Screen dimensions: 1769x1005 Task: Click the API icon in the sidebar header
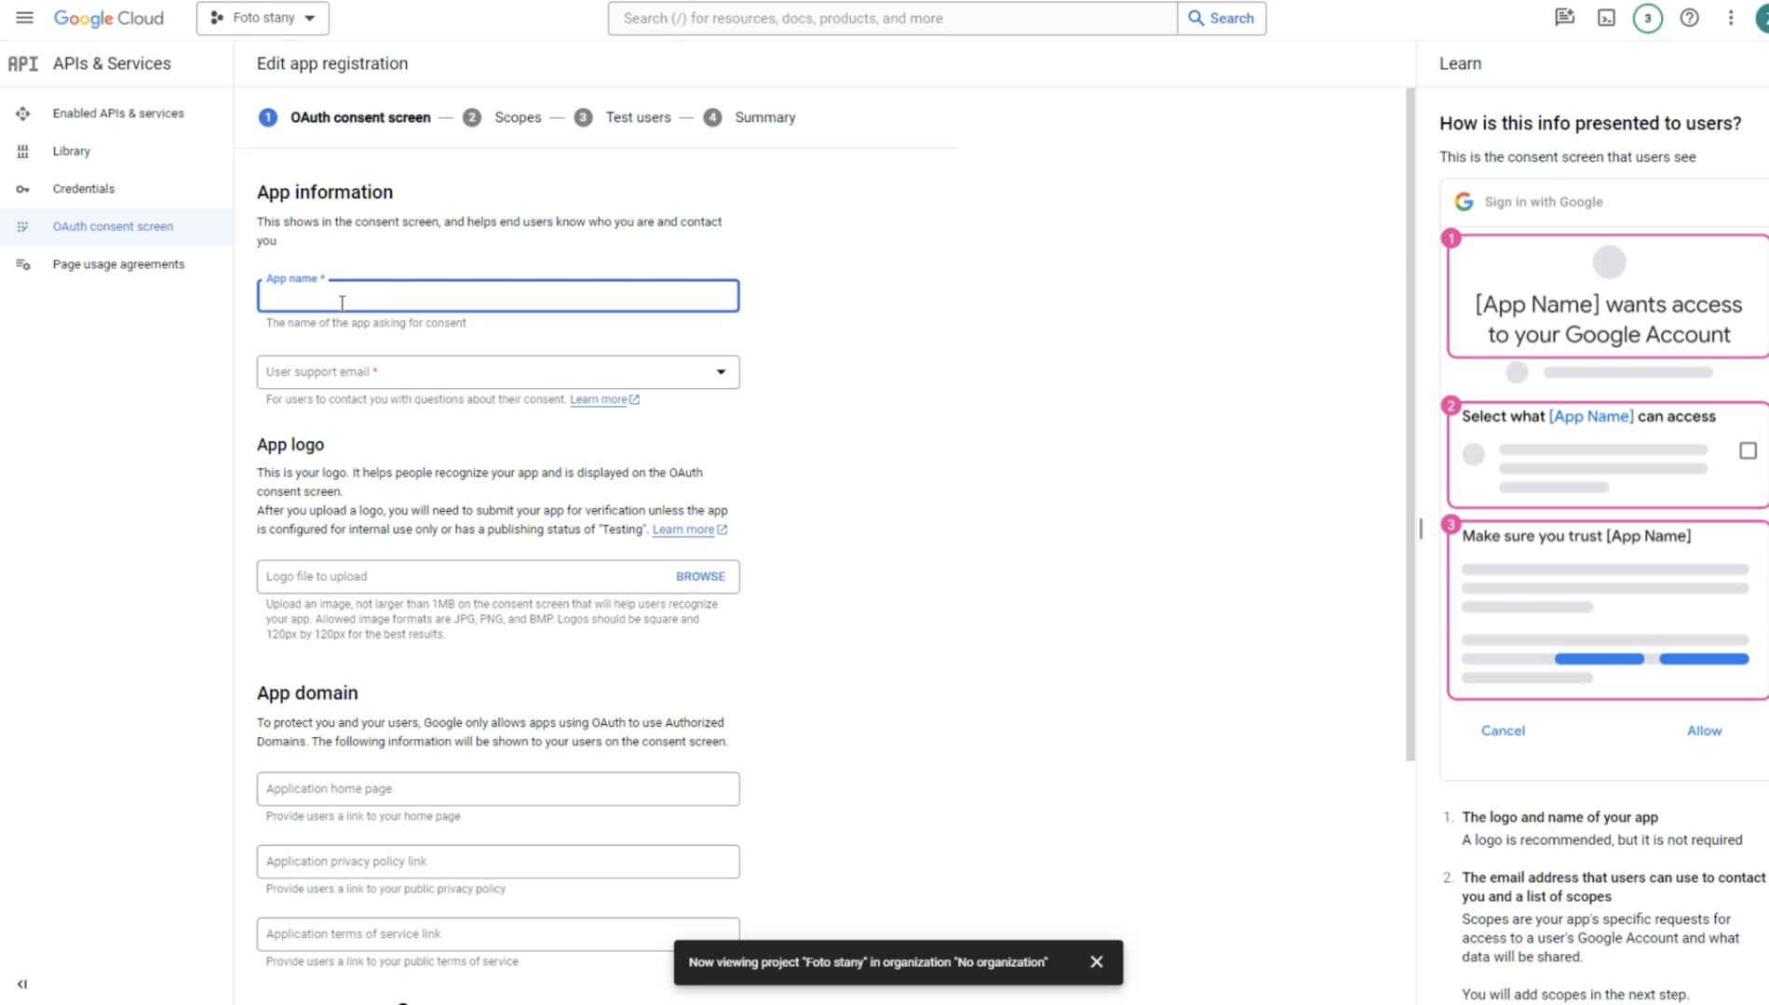tap(22, 63)
